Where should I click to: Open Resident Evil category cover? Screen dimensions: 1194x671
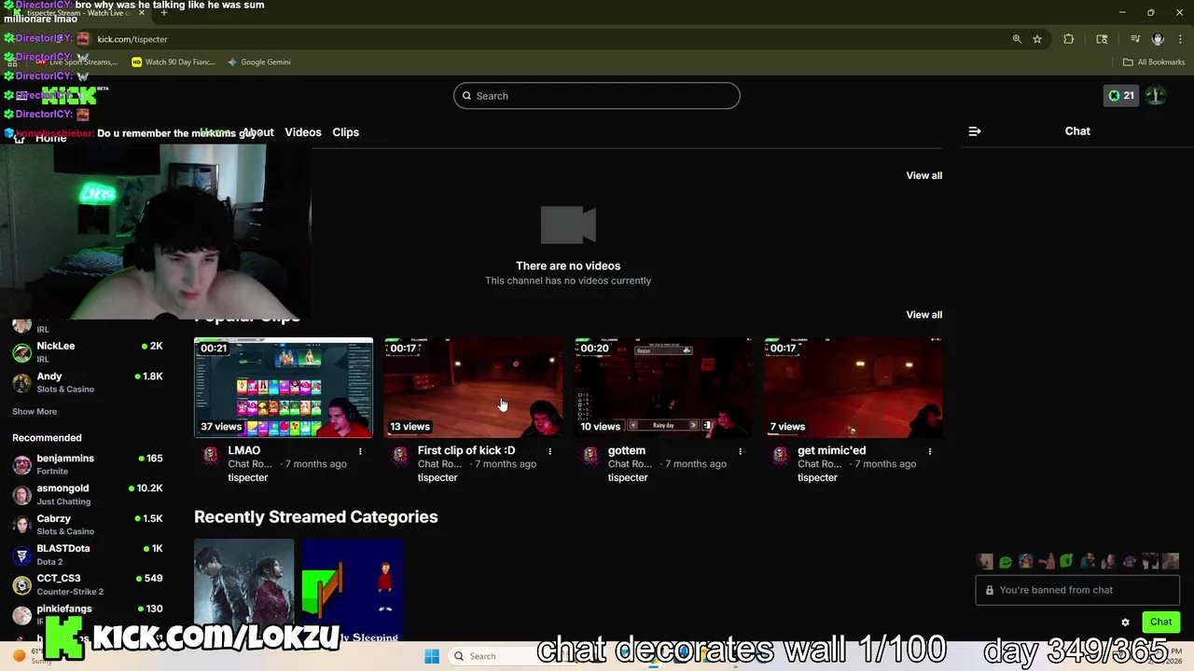pos(244,590)
